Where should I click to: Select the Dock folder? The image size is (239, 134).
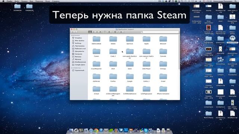130,65
